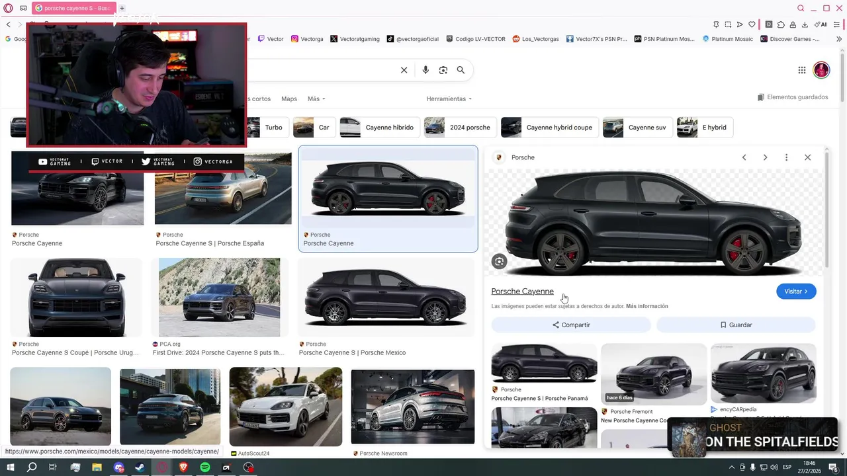Open AutoScout24 white Cayenne thumbnail

pos(286,407)
